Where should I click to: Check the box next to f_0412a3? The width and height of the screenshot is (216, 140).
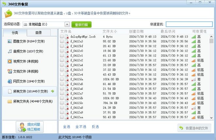pos(62,41)
